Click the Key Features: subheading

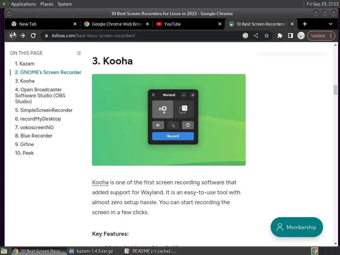click(x=110, y=234)
